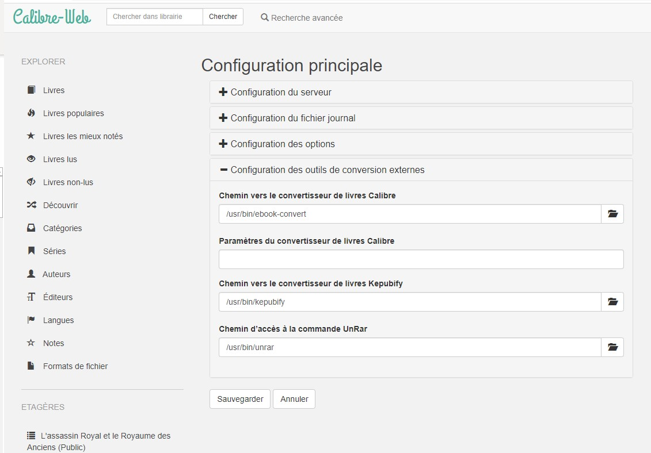This screenshot has width=651, height=453.
Task: Collapse Configuration des outils de conversion externes
Action: [327, 170]
